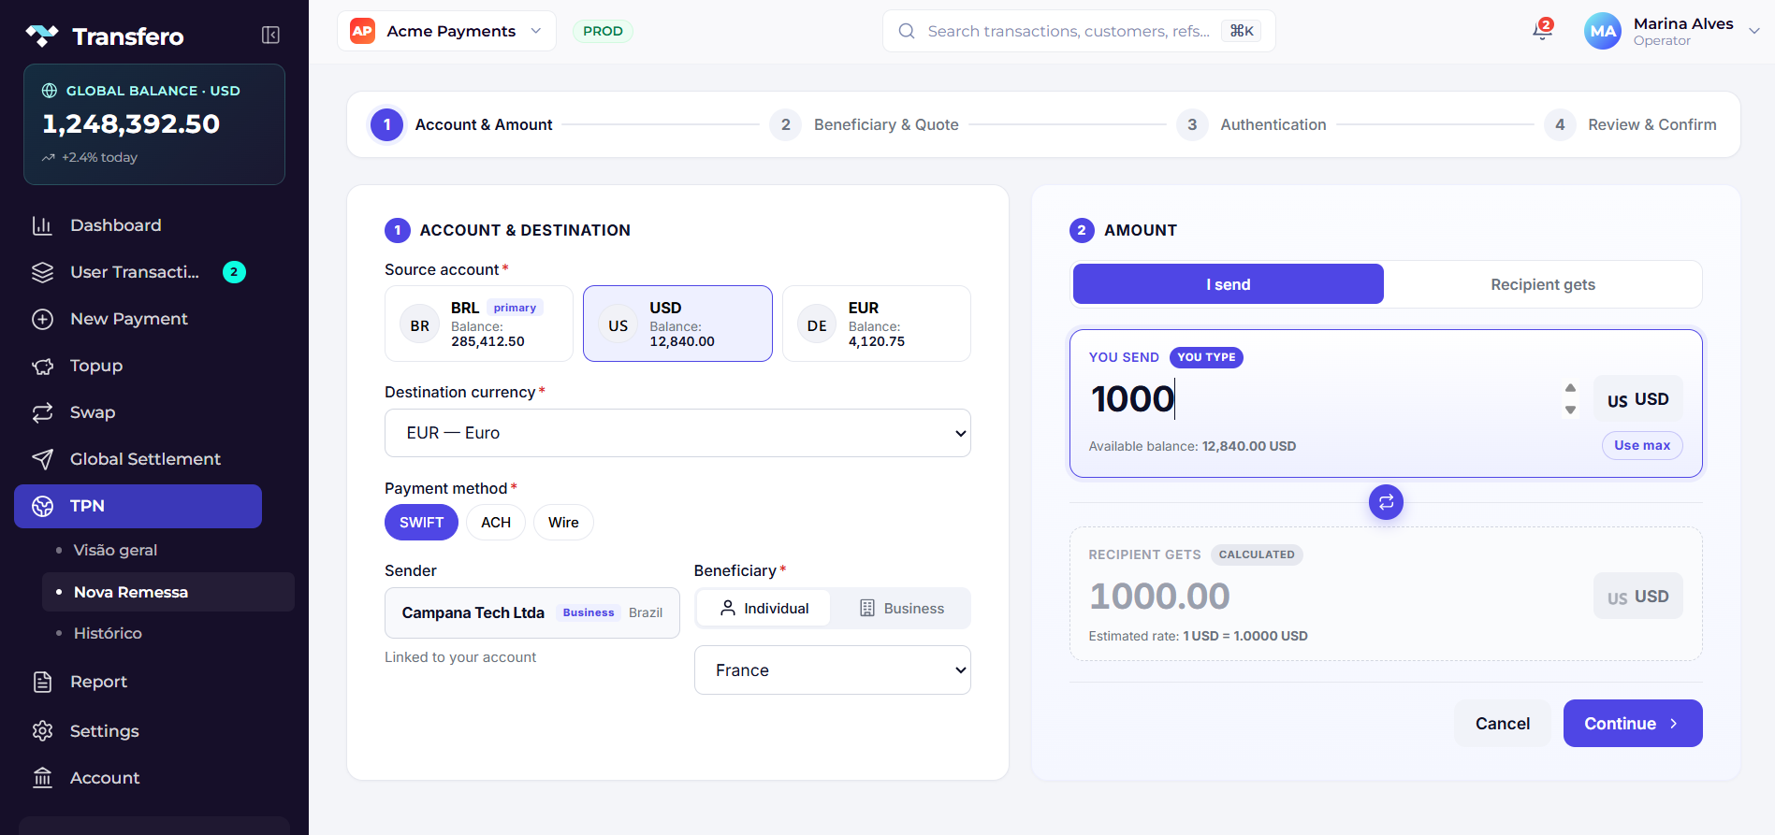Click the Report document icon

click(42, 682)
